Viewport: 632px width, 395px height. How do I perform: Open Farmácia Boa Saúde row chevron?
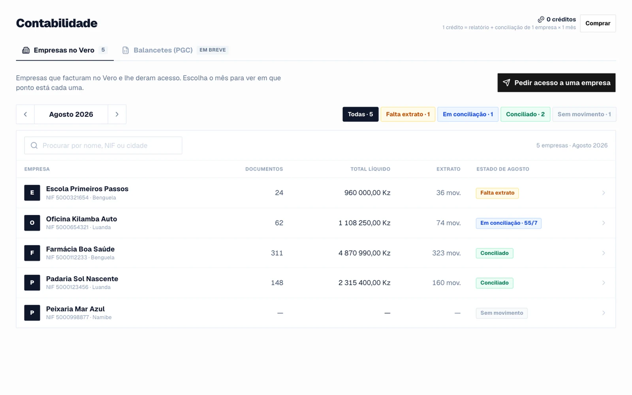tap(604, 253)
